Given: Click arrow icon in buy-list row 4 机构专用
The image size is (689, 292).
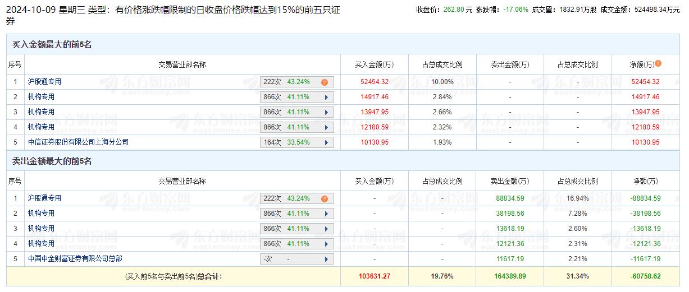Looking at the screenshot, I should click(326, 127).
